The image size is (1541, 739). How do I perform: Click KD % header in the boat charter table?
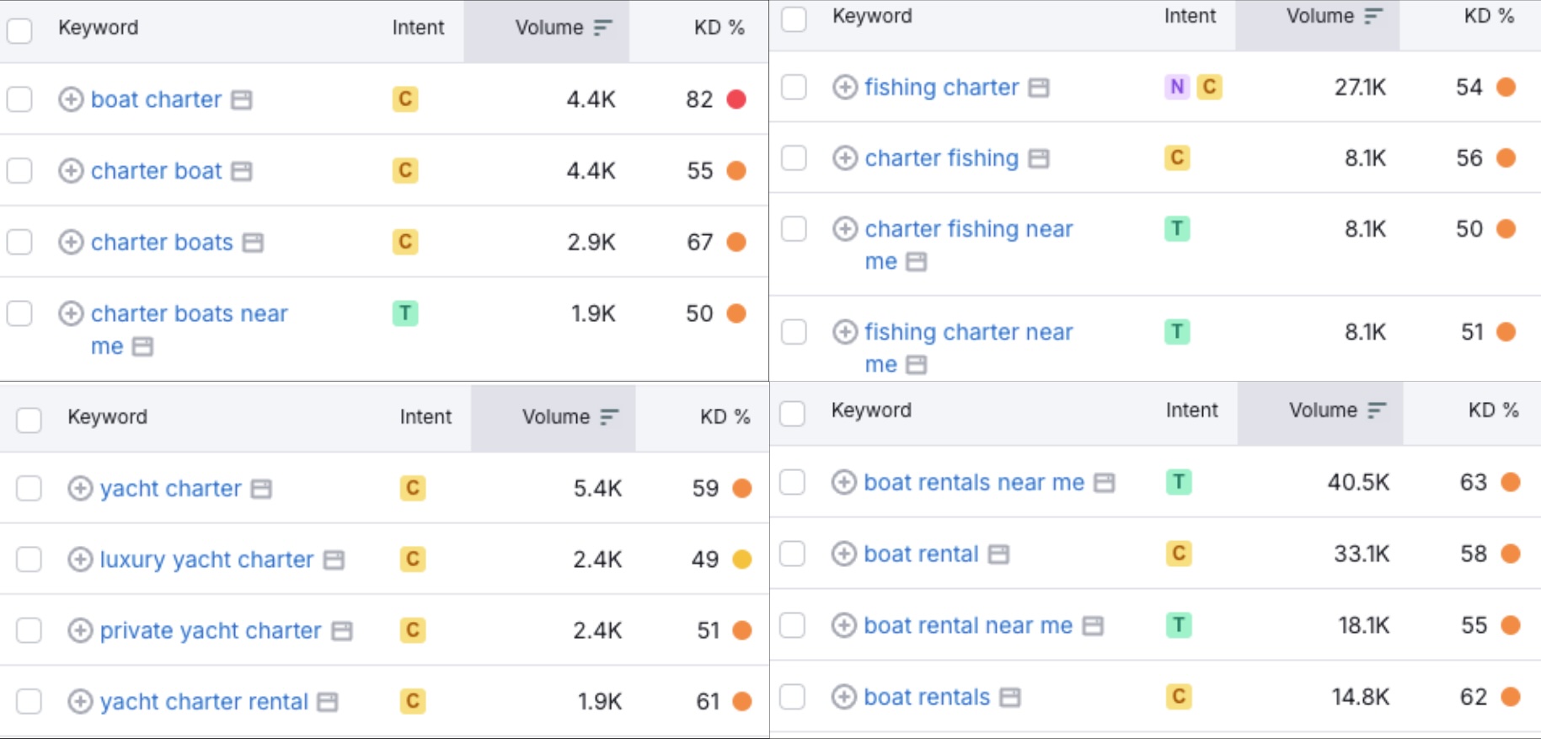point(720,28)
